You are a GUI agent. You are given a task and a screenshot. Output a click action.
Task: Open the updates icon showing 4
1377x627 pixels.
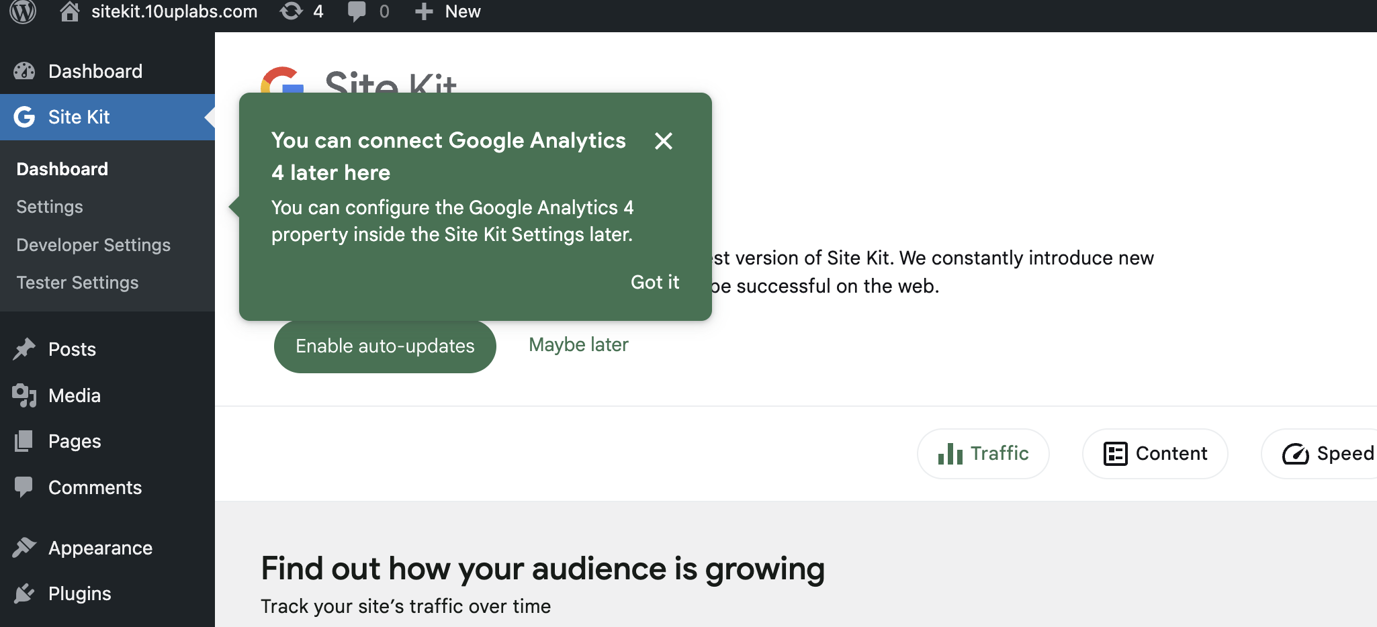[291, 11]
